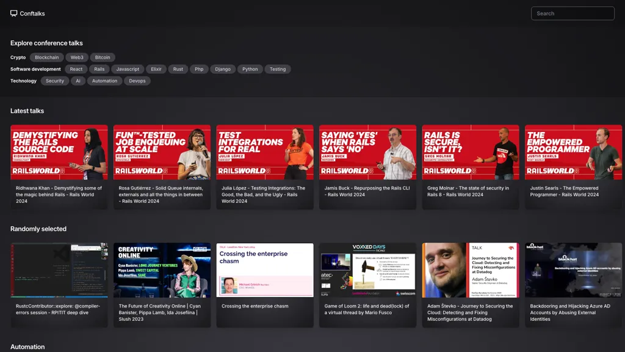Click Julia López Testing Integrations title

click(264, 195)
